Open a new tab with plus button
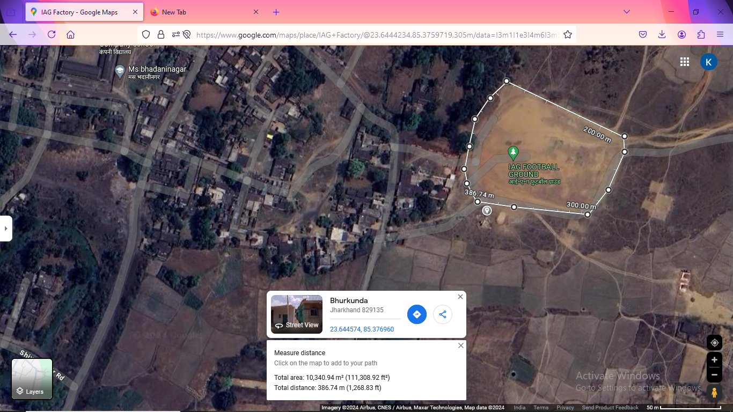Viewport: 733px width, 412px height. (x=276, y=12)
